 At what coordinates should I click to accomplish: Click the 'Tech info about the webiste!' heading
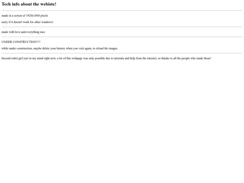click(x=29, y=4)
